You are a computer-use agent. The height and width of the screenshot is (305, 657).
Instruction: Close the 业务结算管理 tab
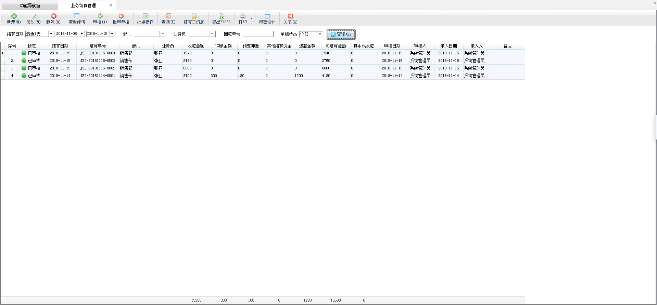(x=111, y=5)
